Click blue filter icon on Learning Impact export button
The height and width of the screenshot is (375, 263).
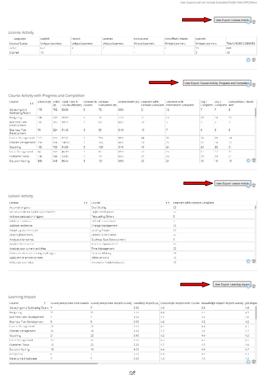248,286
